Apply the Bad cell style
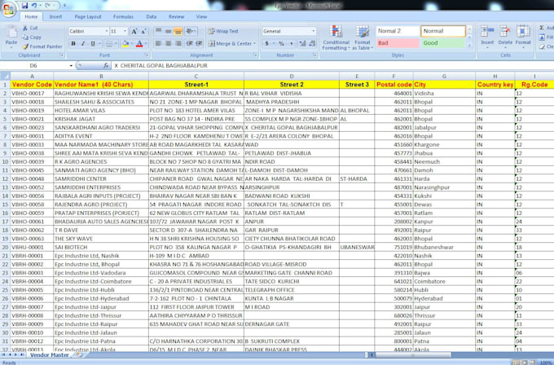Viewport: 554px width, 365px height. [x=396, y=43]
